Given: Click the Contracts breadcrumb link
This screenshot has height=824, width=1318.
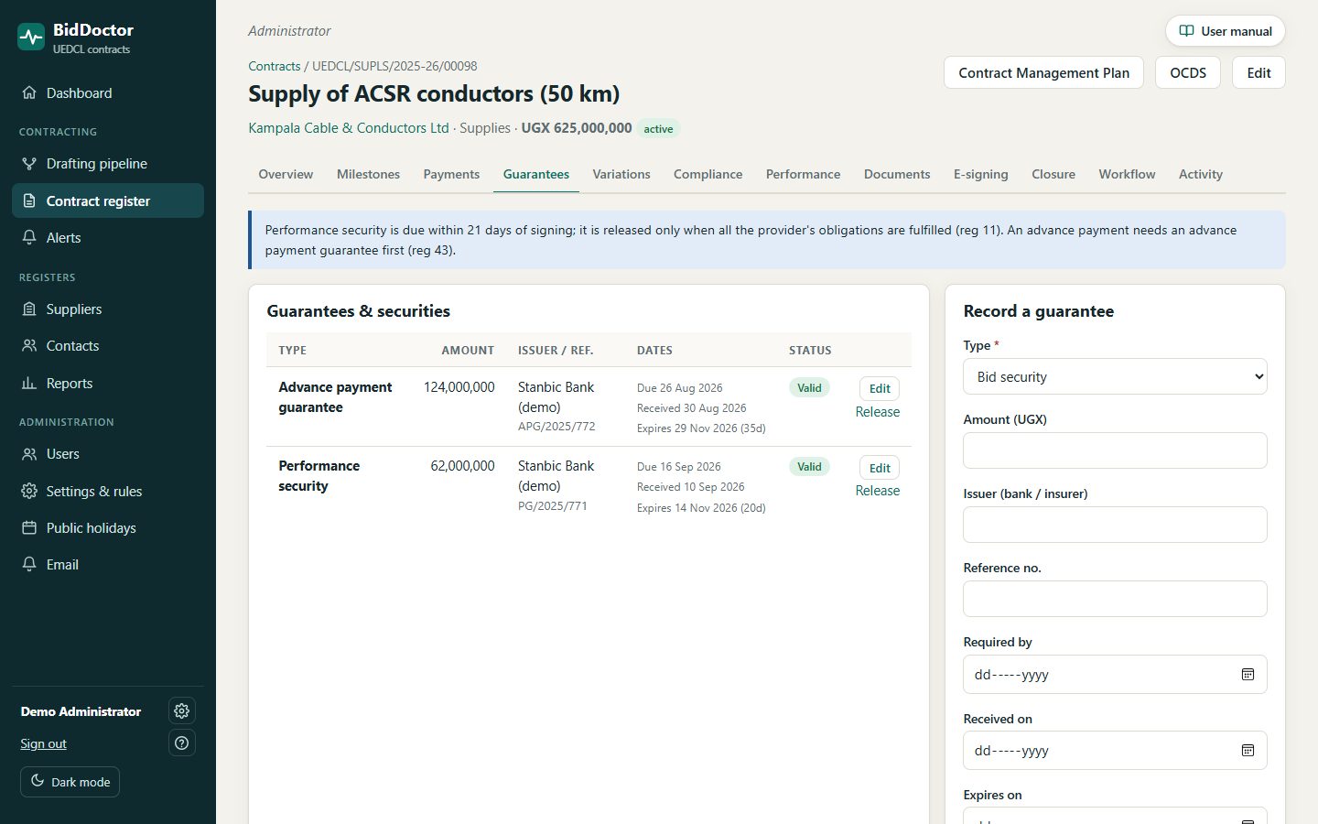Looking at the screenshot, I should click(275, 66).
